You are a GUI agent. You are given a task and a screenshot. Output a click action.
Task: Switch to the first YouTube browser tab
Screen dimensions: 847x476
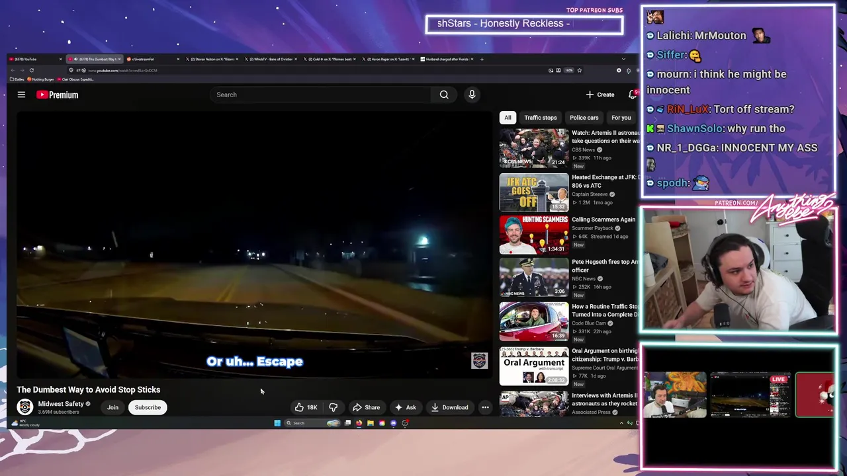point(36,59)
